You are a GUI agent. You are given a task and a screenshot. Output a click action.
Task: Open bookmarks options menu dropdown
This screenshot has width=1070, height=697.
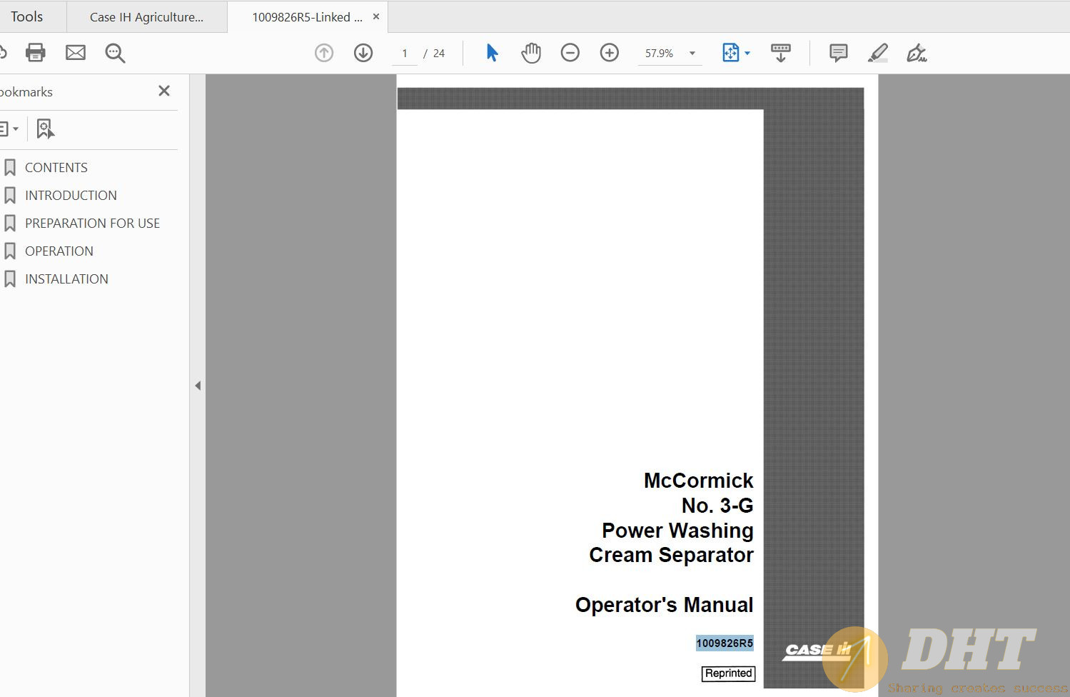[9, 129]
